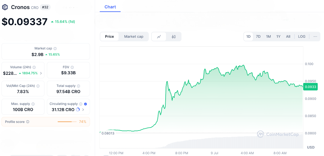Open FDV info icon

[72, 67]
